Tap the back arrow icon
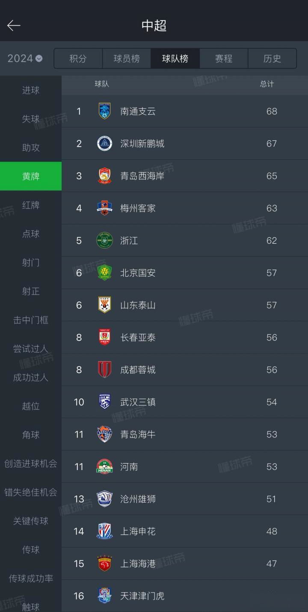308x612 pixels. 14,26
